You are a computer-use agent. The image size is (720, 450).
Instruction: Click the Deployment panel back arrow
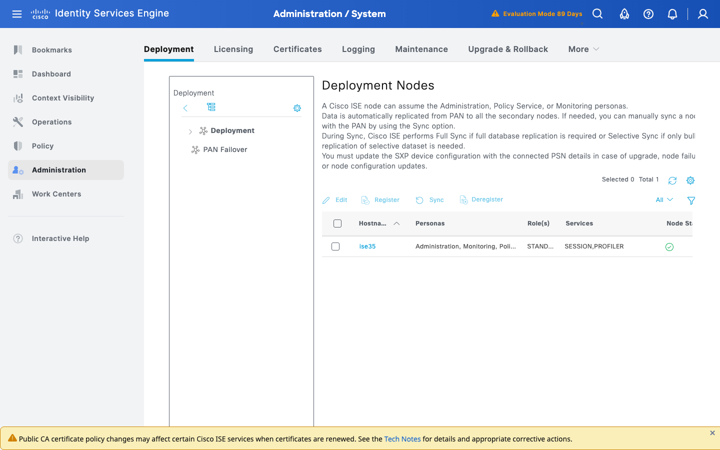click(x=185, y=108)
